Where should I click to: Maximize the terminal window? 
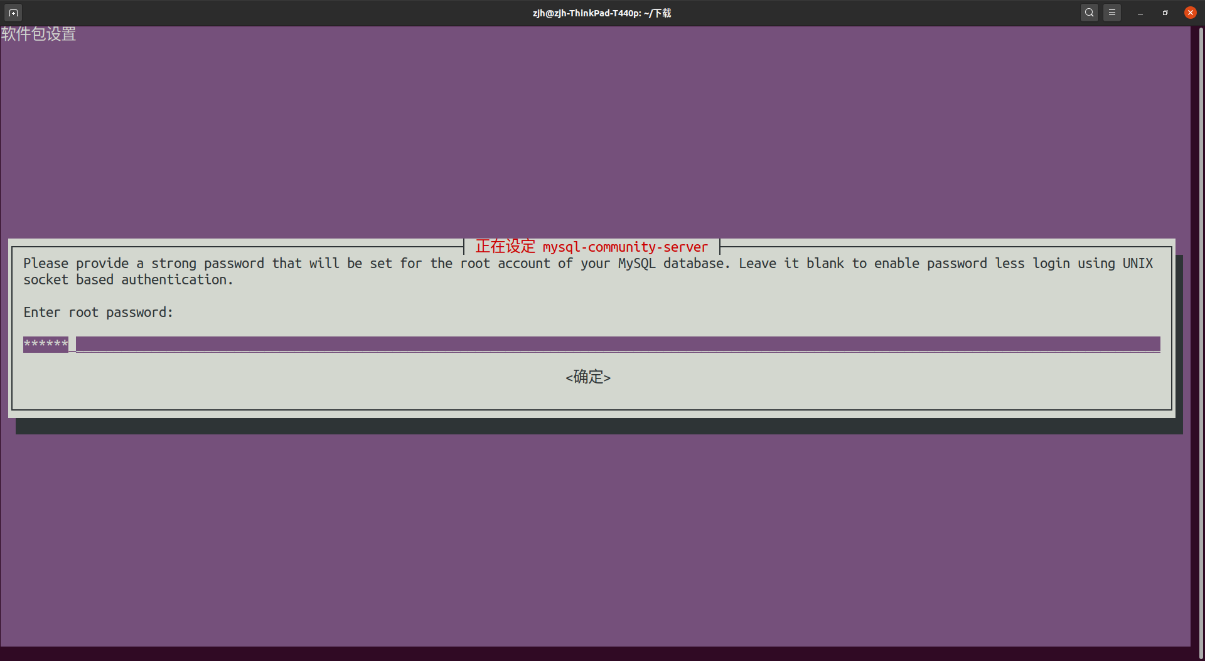pos(1165,13)
